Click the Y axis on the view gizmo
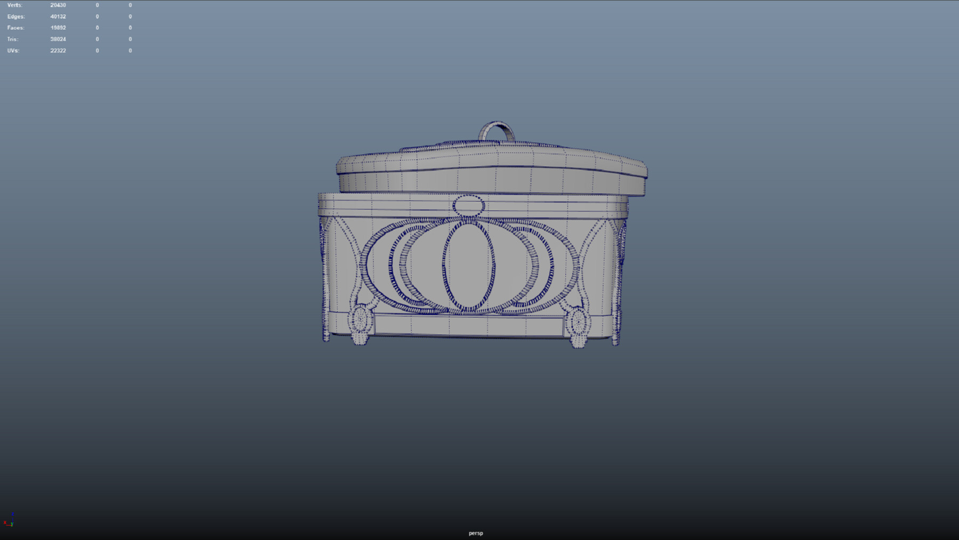This screenshot has height=540, width=959. point(12,524)
